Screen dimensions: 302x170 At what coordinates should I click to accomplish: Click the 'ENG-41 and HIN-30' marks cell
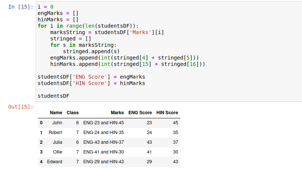tap(103, 152)
